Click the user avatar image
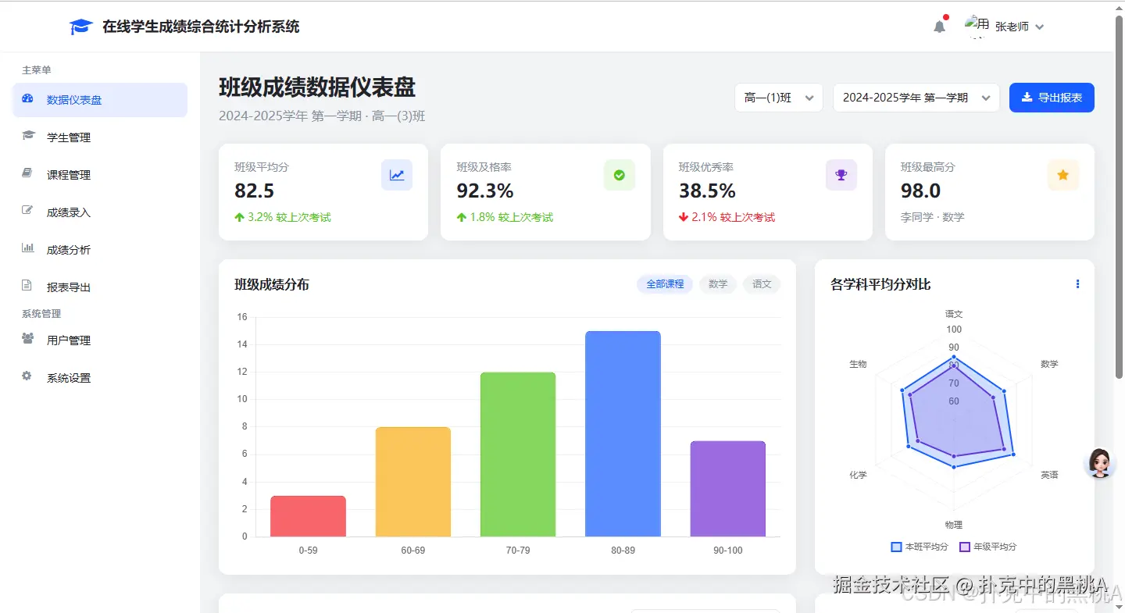This screenshot has width=1125, height=613. point(977,27)
